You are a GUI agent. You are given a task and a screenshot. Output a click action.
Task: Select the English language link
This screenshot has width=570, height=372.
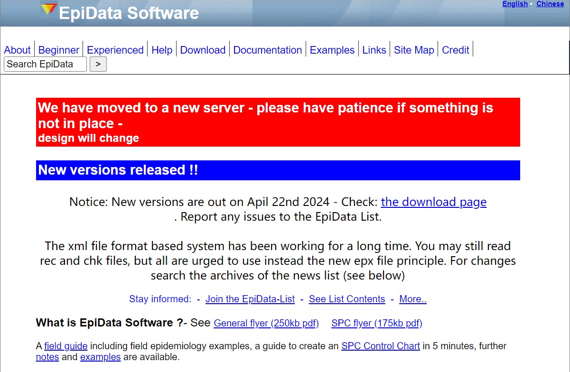point(515,4)
